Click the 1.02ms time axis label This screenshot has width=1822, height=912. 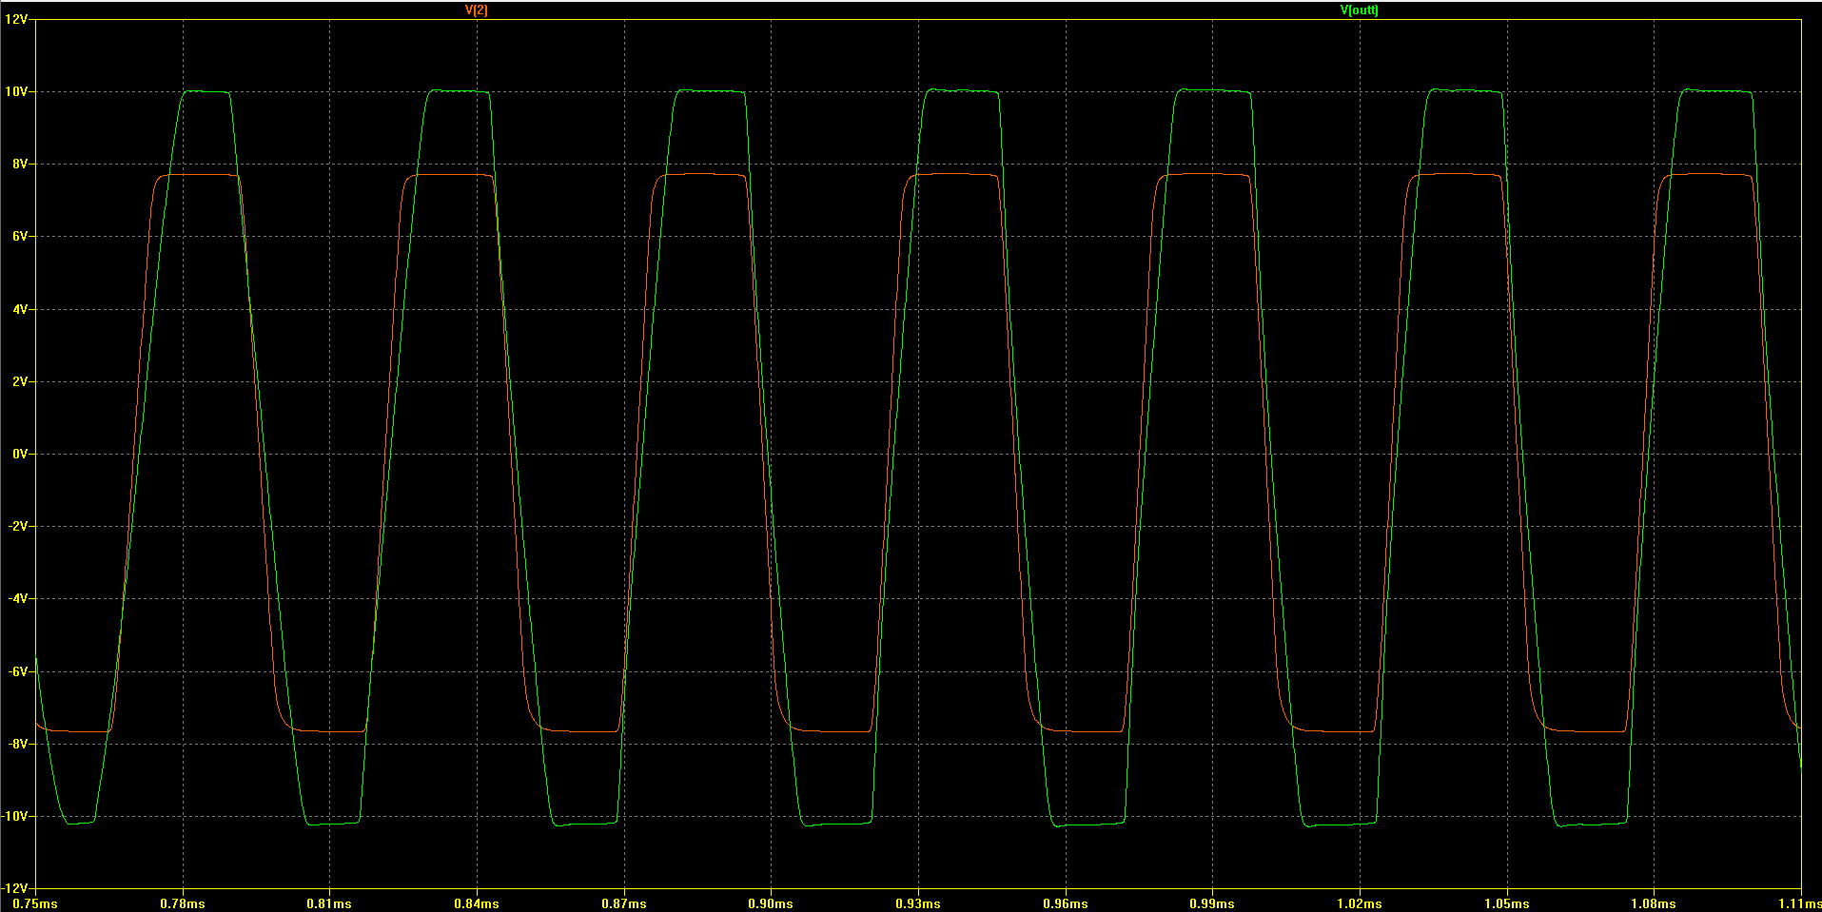(1360, 903)
